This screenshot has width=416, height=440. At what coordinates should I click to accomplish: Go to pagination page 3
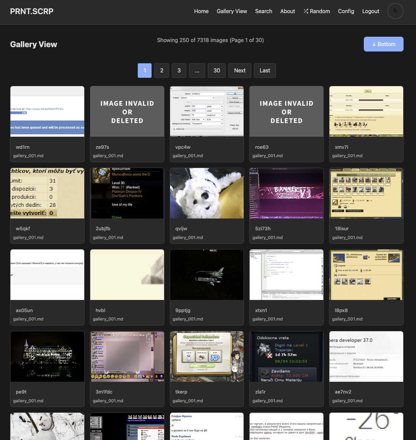[x=179, y=70]
